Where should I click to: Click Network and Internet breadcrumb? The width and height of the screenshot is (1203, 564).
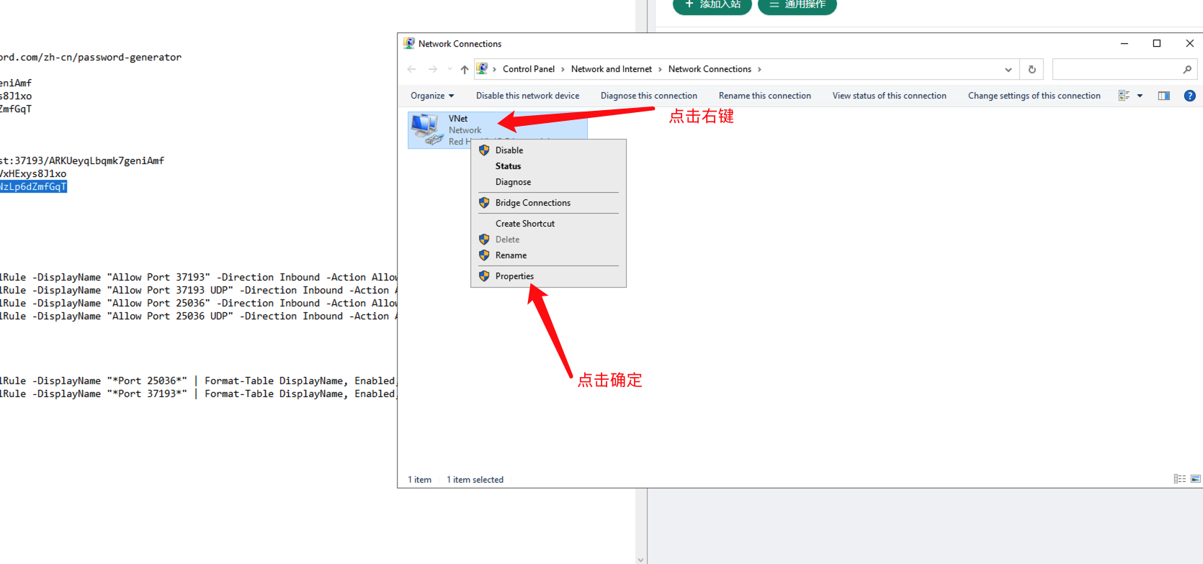point(611,69)
